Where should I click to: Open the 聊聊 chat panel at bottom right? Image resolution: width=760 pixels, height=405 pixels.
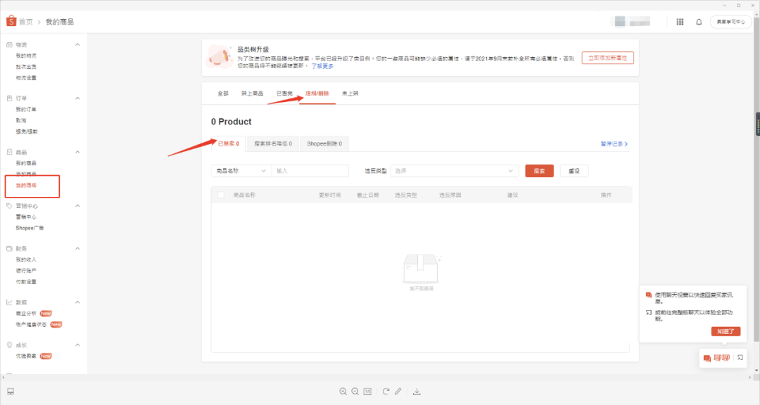(716, 358)
